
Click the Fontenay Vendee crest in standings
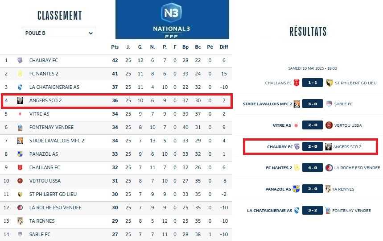tap(20, 127)
